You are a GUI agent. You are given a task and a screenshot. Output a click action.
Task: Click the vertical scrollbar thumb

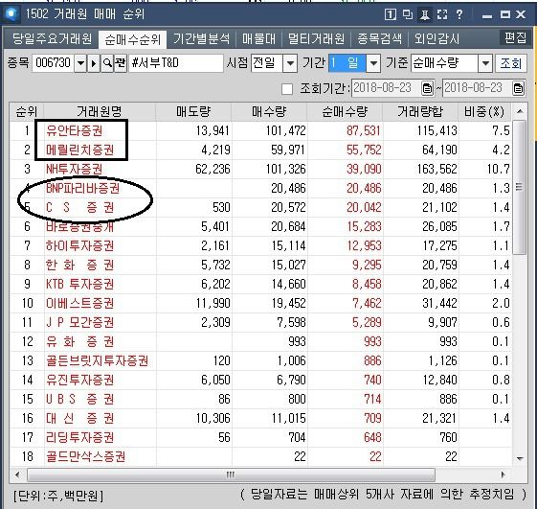[x=520, y=187]
